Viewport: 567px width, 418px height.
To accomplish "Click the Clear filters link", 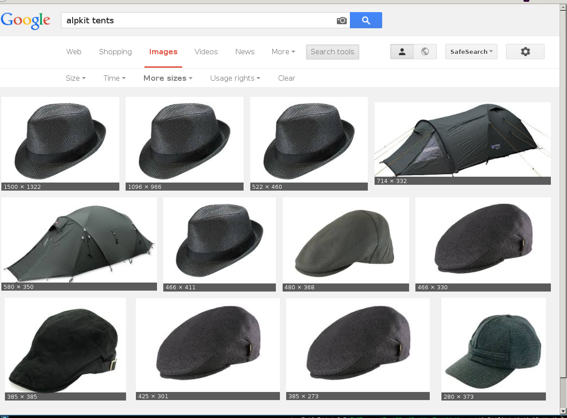I will coord(286,78).
